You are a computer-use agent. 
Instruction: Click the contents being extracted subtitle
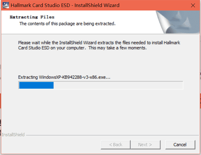(x=67, y=24)
